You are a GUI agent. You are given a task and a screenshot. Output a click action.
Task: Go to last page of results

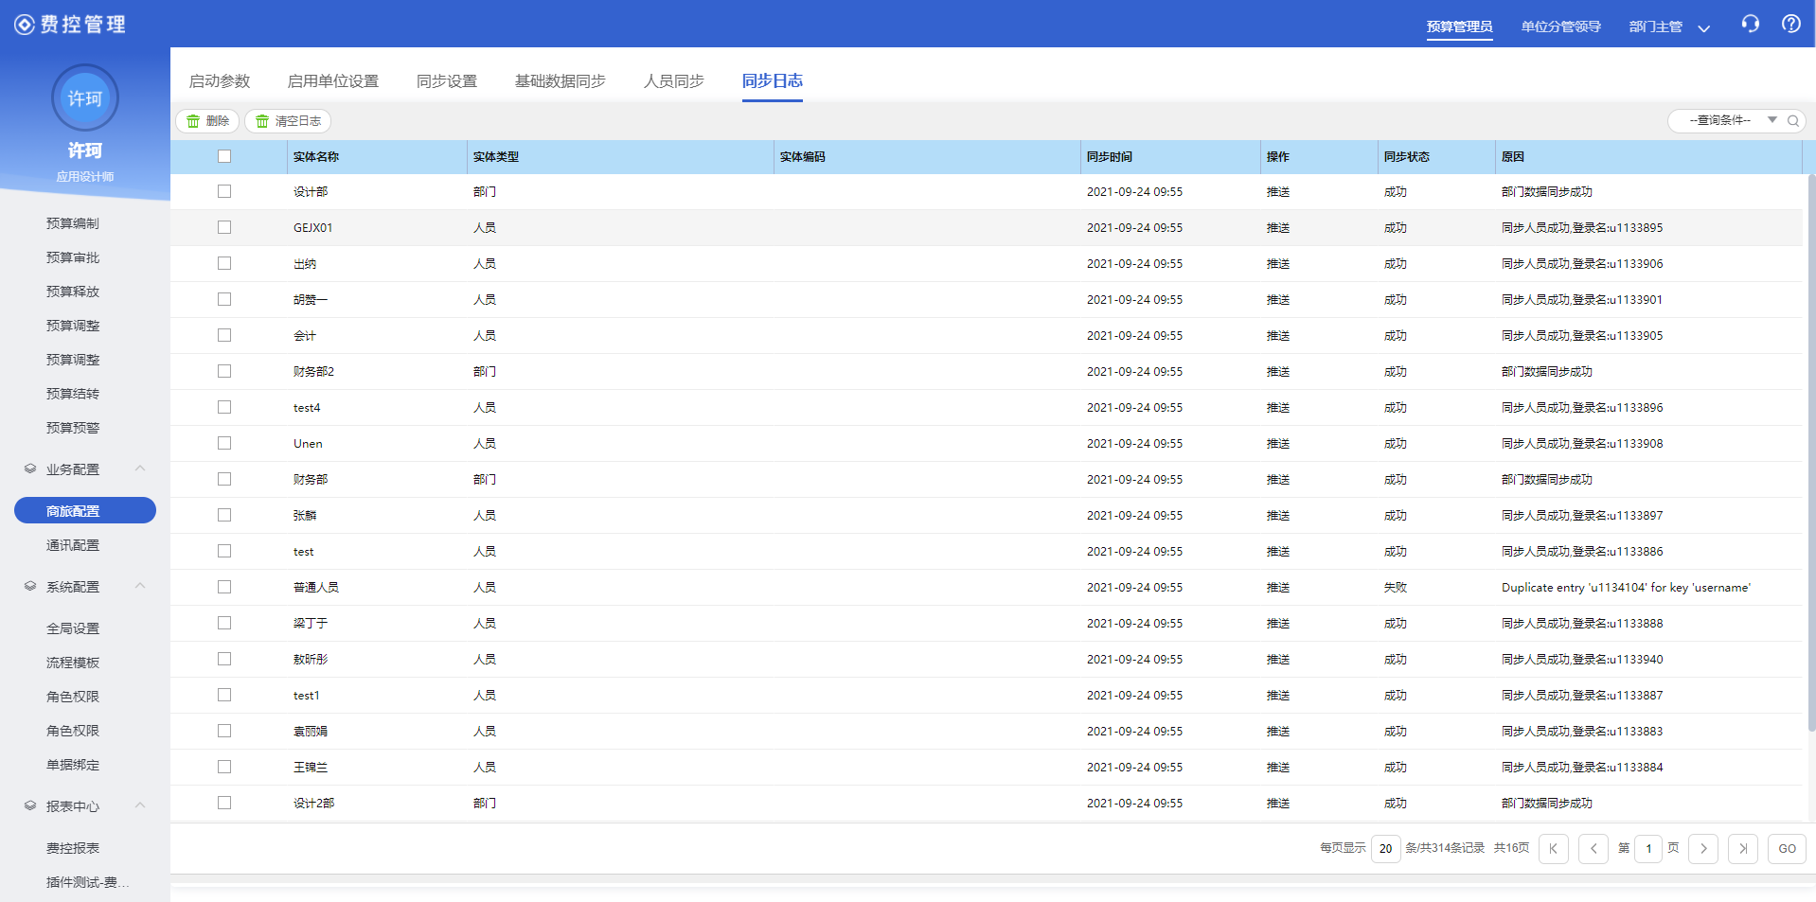coord(1743,848)
